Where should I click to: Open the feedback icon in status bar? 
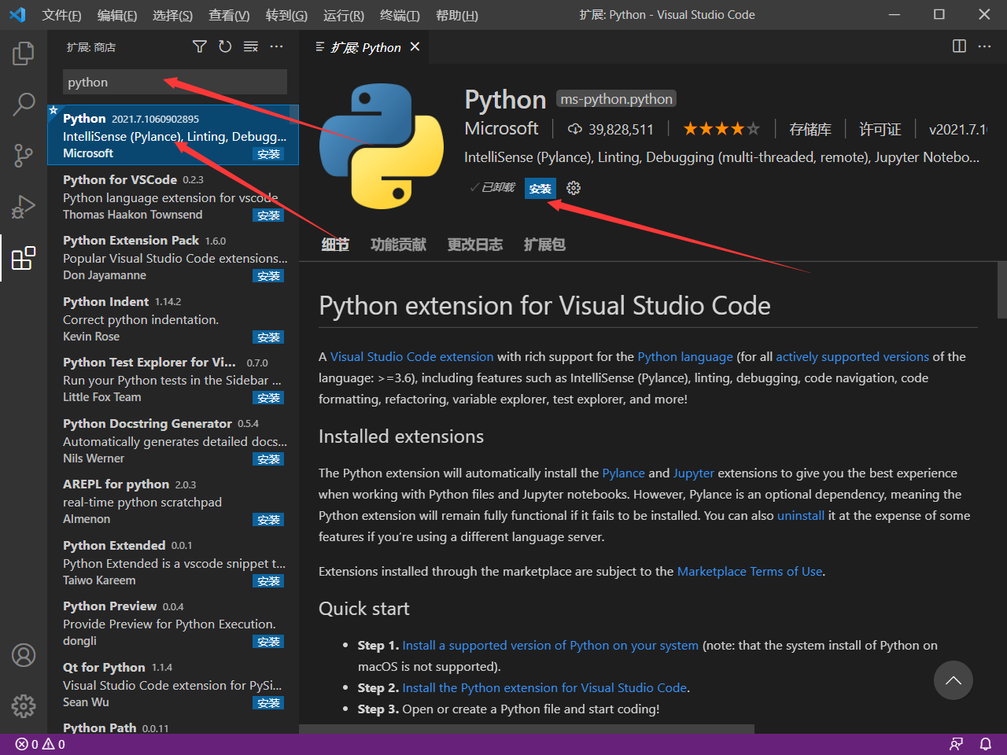[957, 744]
